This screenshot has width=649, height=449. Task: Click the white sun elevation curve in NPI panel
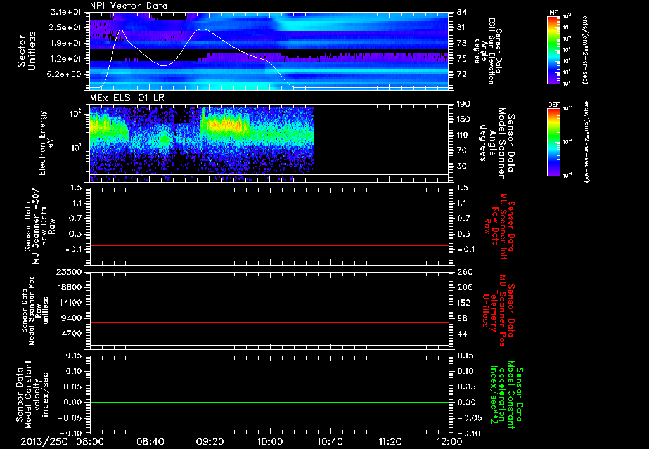point(202,29)
